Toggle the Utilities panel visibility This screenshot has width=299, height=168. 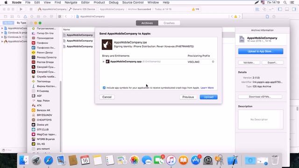click(294, 9)
